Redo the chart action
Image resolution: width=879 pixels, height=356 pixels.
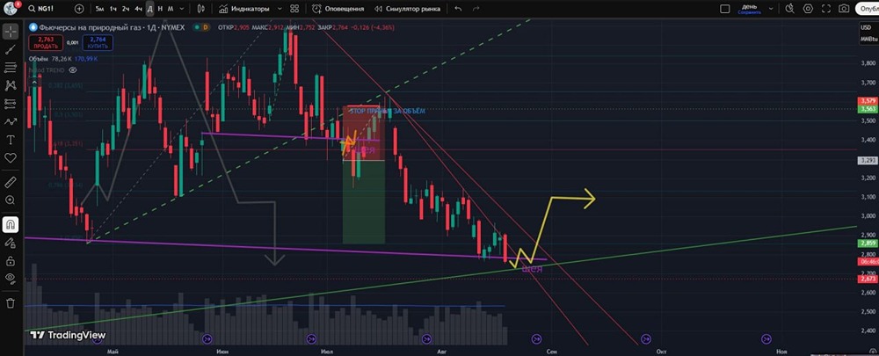point(476,9)
